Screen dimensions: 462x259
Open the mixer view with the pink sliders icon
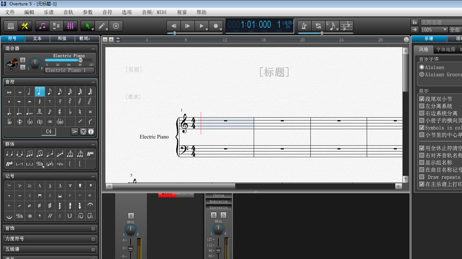[70, 26]
